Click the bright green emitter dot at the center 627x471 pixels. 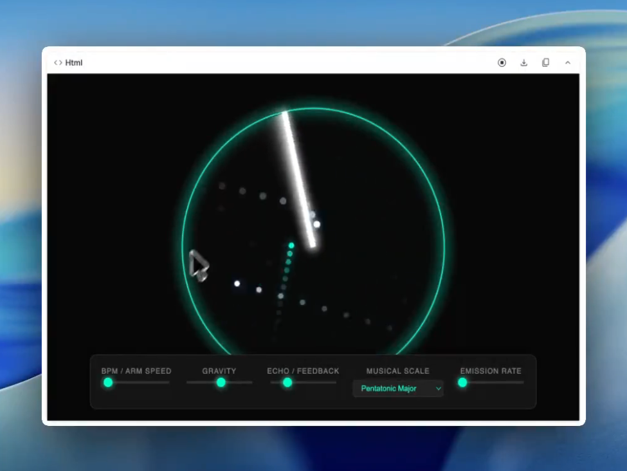point(291,245)
